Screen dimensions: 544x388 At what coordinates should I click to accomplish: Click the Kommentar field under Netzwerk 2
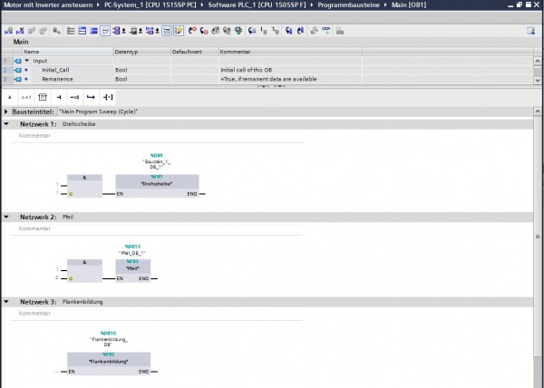pyautogui.click(x=36, y=228)
